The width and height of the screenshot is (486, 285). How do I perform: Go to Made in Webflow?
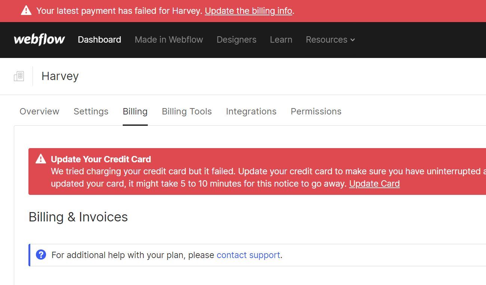pyautogui.click(x=169, y=40)
